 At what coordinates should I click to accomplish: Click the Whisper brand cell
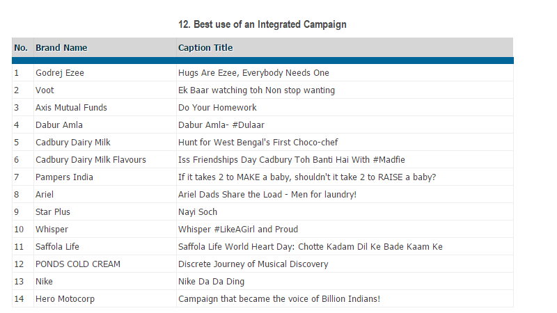coord(52,230)
